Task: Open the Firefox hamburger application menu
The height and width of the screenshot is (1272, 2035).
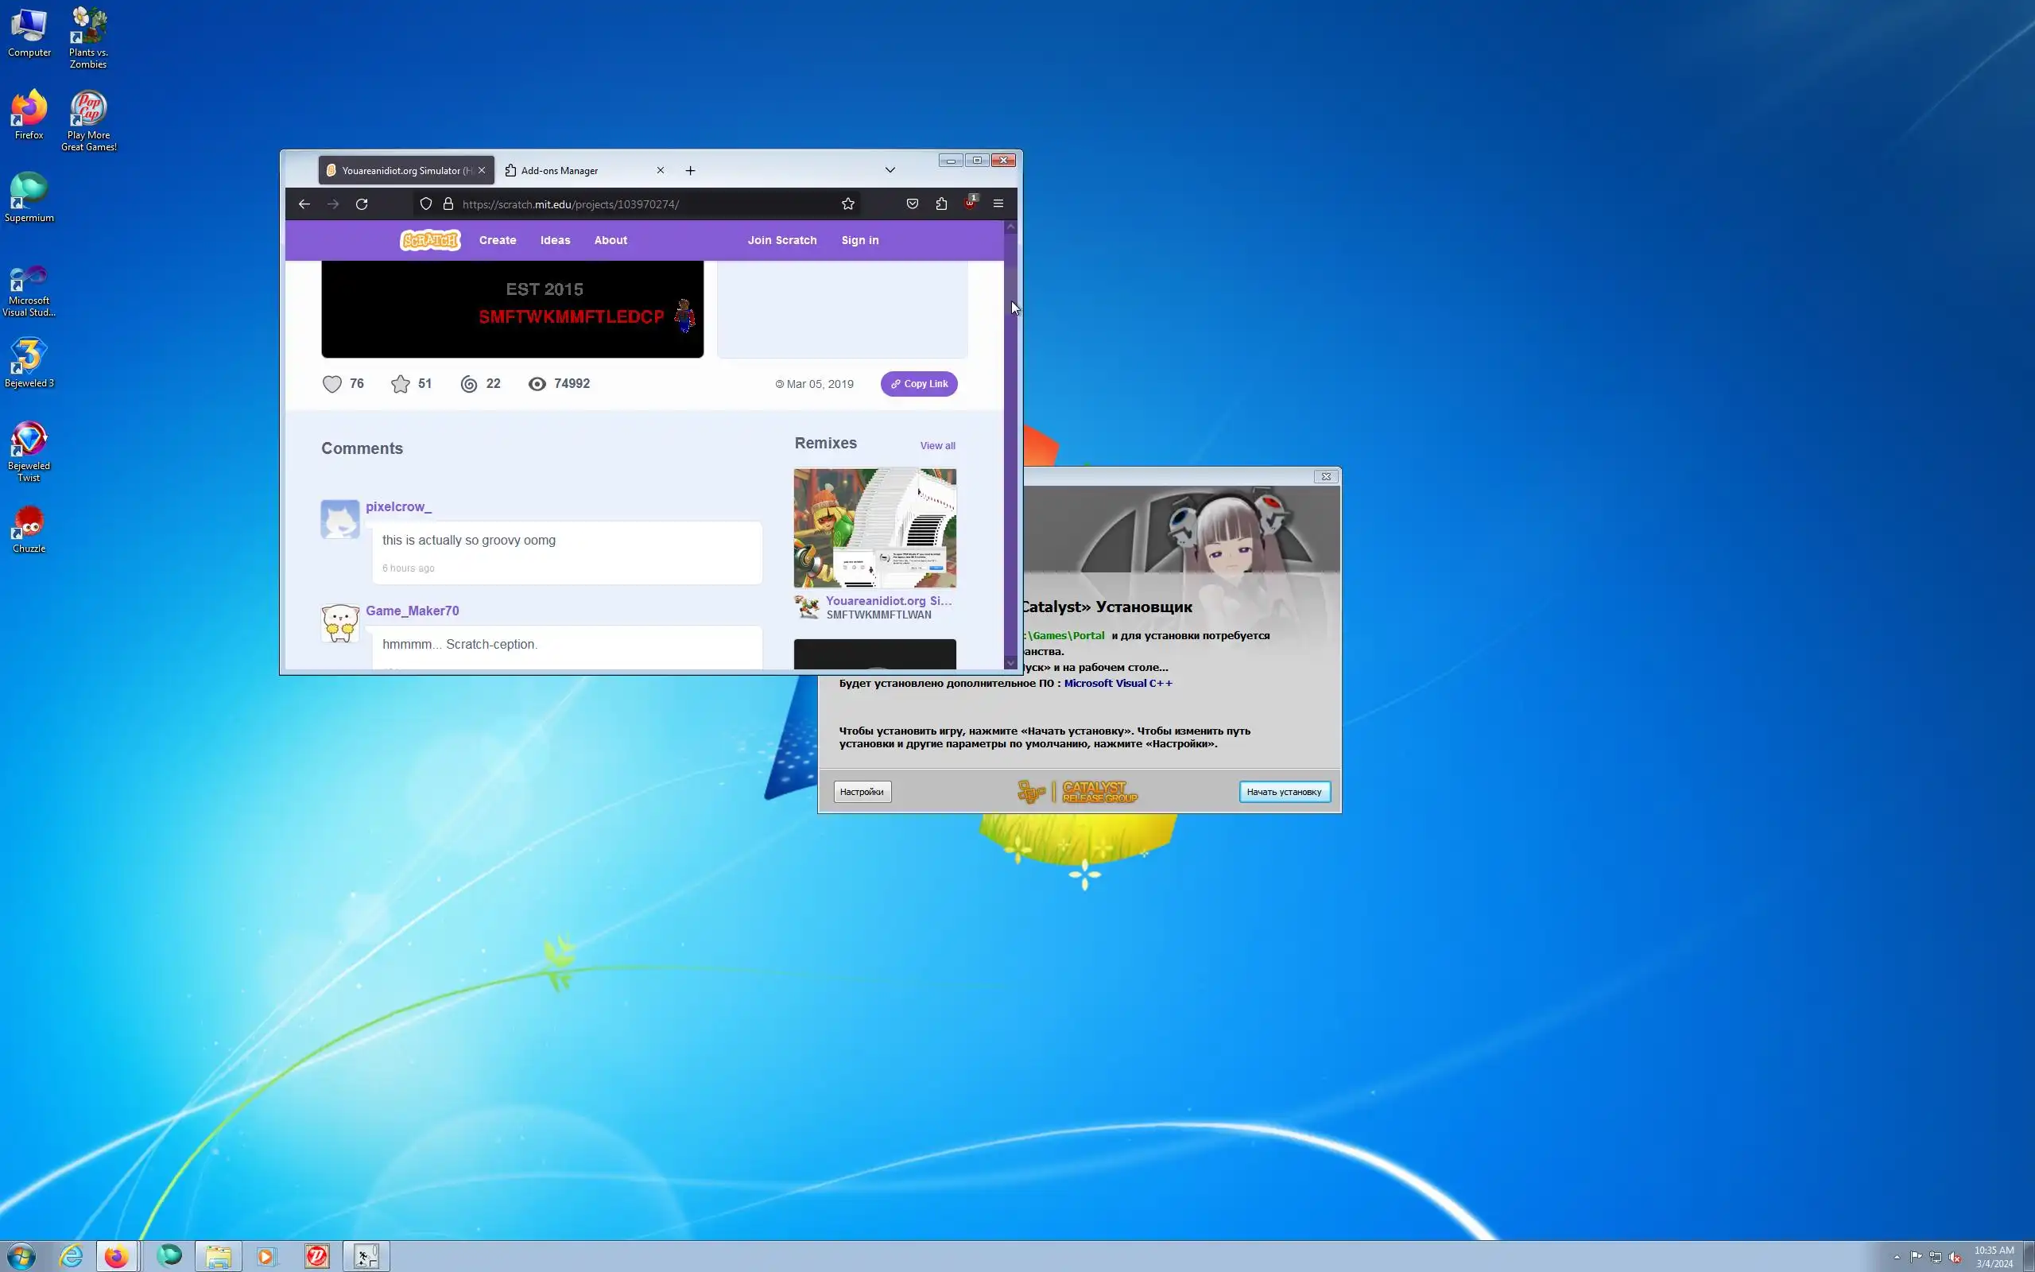Action: tap(998, 204)
